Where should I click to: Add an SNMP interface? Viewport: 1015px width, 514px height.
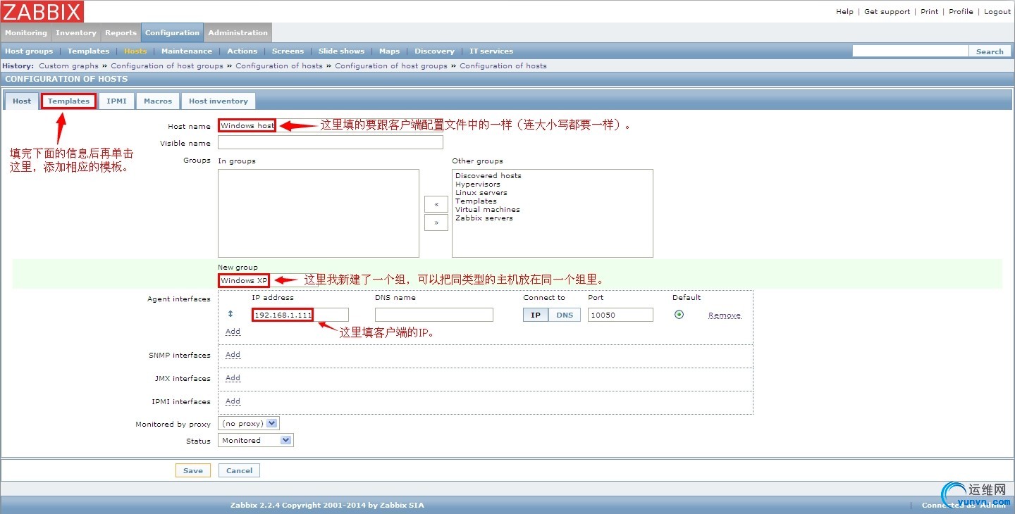tap(233, 355)
